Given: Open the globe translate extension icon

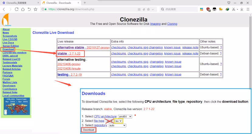Looking at the screenshot, I should coord(227,9).
